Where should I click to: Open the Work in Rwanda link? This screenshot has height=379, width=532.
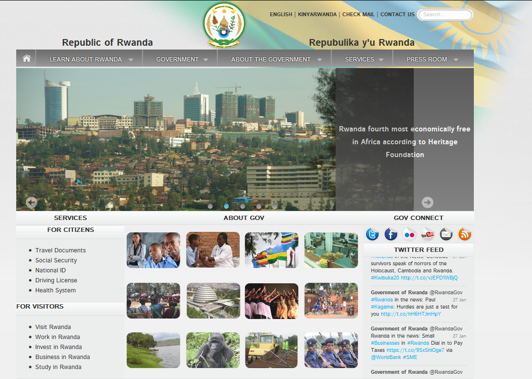[x=58, y=337]
